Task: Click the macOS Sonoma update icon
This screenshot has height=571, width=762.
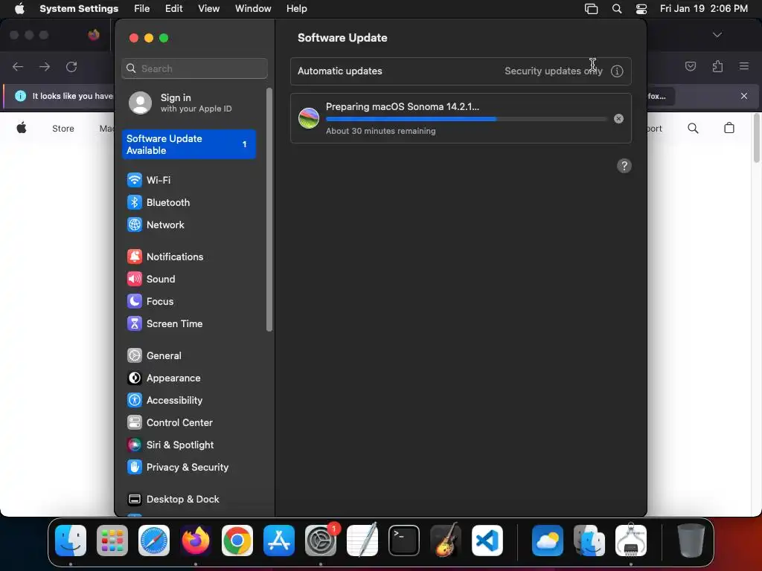Action: (309, 118)
